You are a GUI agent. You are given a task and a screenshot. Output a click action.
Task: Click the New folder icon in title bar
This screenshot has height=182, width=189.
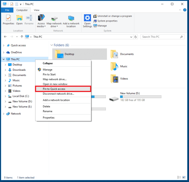tap(17, 4)
